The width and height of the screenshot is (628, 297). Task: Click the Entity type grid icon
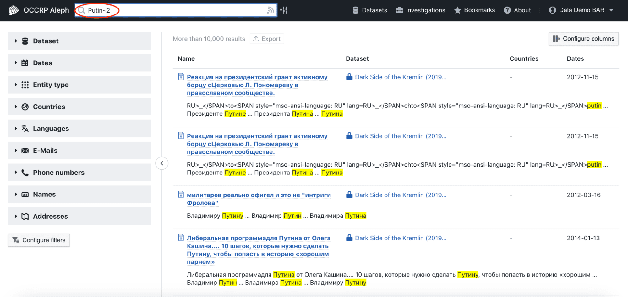pos(25,85)
